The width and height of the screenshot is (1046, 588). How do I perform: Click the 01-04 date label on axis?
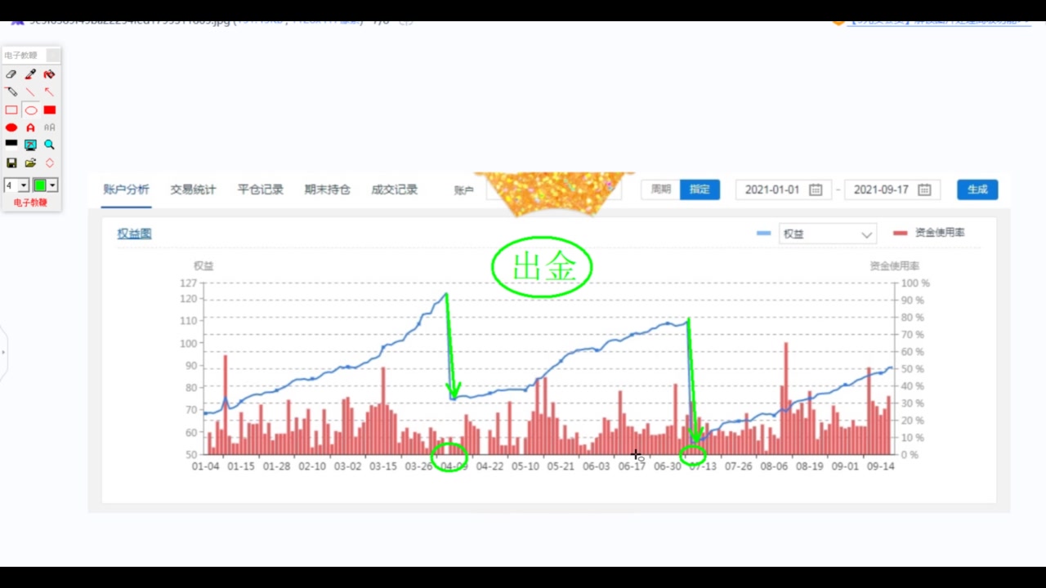[205, 466]
